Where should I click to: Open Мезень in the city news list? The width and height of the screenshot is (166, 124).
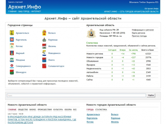(x=115, y=122)
